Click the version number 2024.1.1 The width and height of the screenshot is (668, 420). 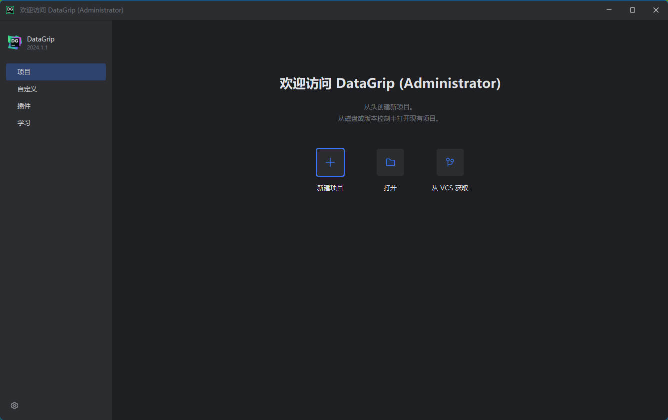coord(37,47)
